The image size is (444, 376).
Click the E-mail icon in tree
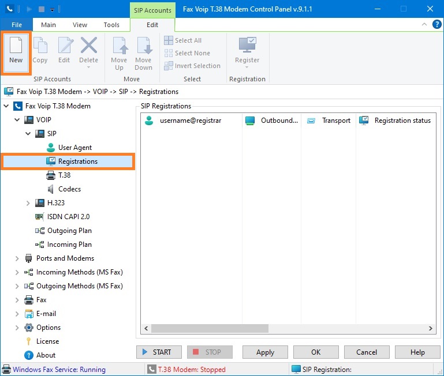[29, 314]
